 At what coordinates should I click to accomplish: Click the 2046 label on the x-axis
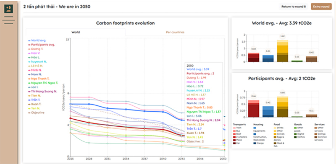[200, 159]
